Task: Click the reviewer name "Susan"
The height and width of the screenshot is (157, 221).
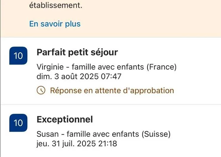Action: [47, 134]
